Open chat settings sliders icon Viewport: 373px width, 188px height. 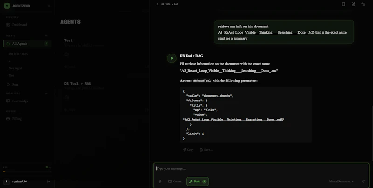[x=363, y=4]
